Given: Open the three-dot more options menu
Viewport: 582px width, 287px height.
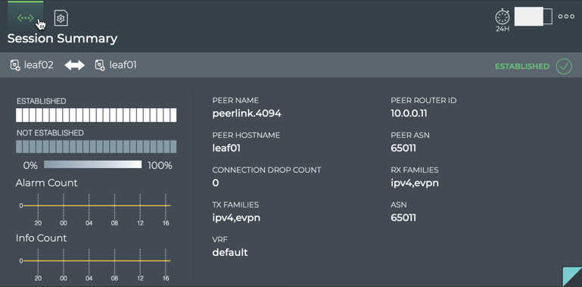Looking at the screenshot, I should (566, 17).
